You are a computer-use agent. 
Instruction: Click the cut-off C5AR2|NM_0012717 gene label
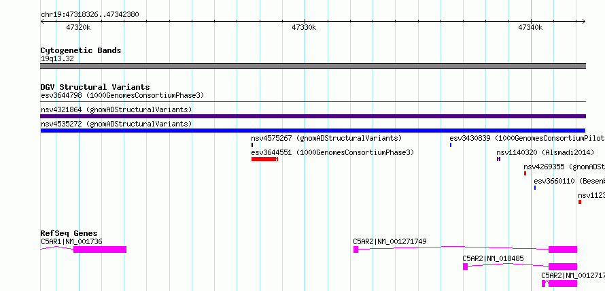pyautogui.click(x=573, y=275)
